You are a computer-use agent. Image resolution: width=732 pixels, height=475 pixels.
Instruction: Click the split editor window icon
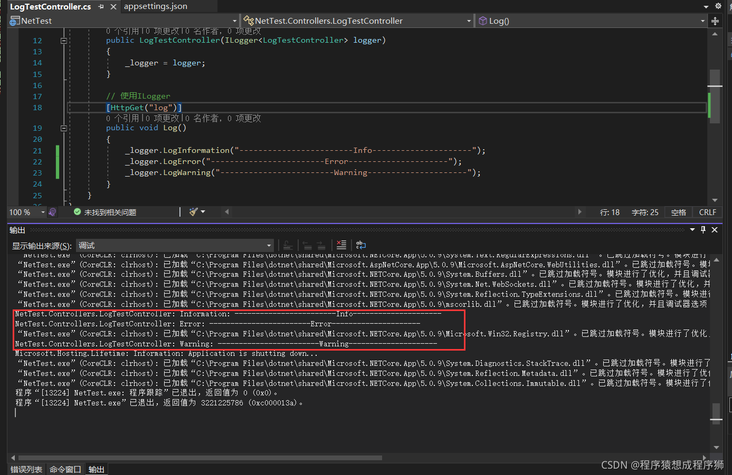pyautogui.click(x=715, y=21)
